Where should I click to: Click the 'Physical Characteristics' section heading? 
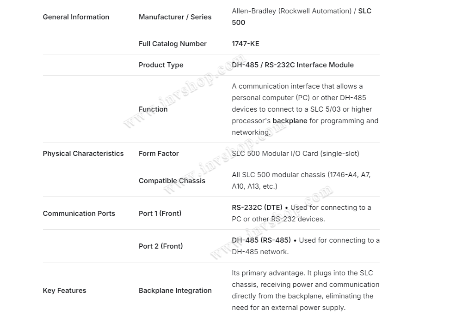(83, 154)
